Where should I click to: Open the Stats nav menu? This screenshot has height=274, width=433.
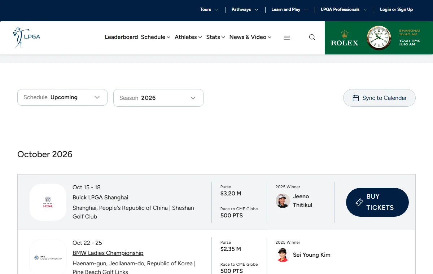point(216,37)
